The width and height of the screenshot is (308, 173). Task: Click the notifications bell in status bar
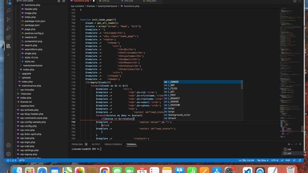click(300, 161)
